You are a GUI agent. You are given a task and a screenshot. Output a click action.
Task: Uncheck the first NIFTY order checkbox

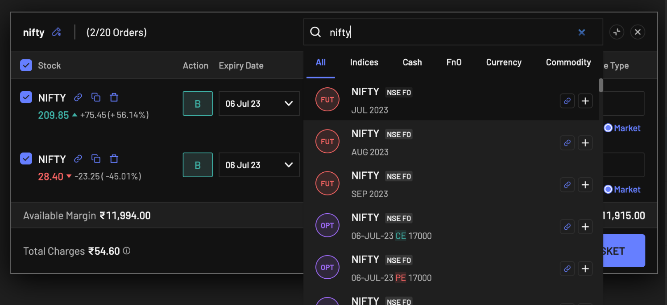point(26,97)
